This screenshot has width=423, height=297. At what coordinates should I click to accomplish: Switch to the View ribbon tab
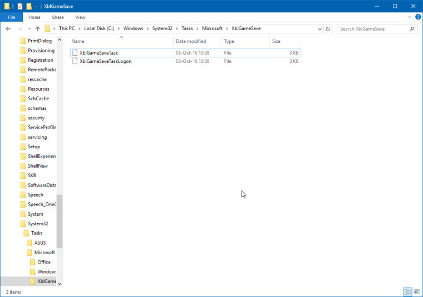[80, 17]
